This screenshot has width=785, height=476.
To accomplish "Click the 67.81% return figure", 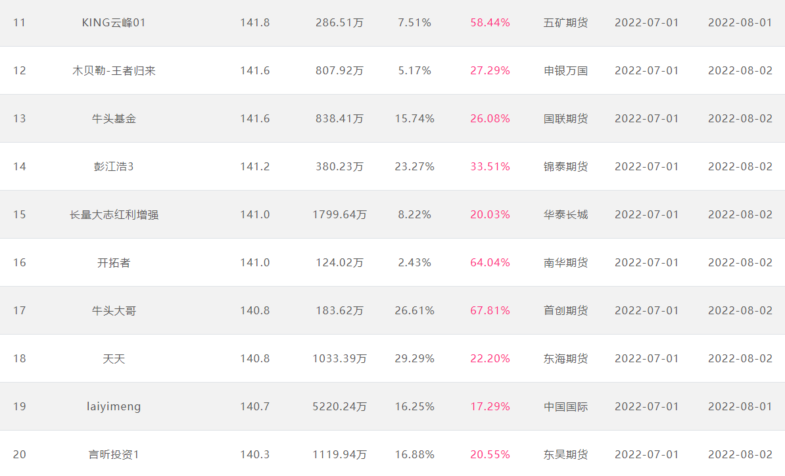I will coord(490,311).
